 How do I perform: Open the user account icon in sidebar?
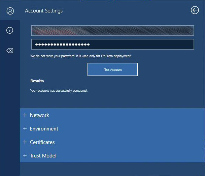click(10, 11)
